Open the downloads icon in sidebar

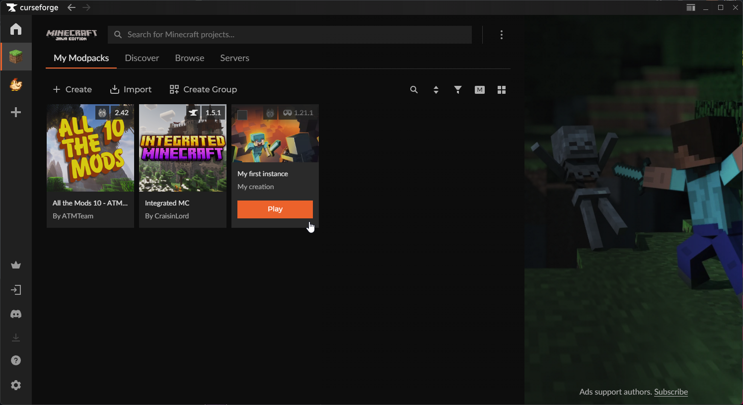click(16, 337)
